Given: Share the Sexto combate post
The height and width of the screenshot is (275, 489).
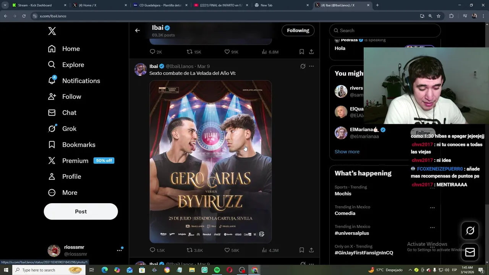Looking at the screenshot, I should coord(311,250).
